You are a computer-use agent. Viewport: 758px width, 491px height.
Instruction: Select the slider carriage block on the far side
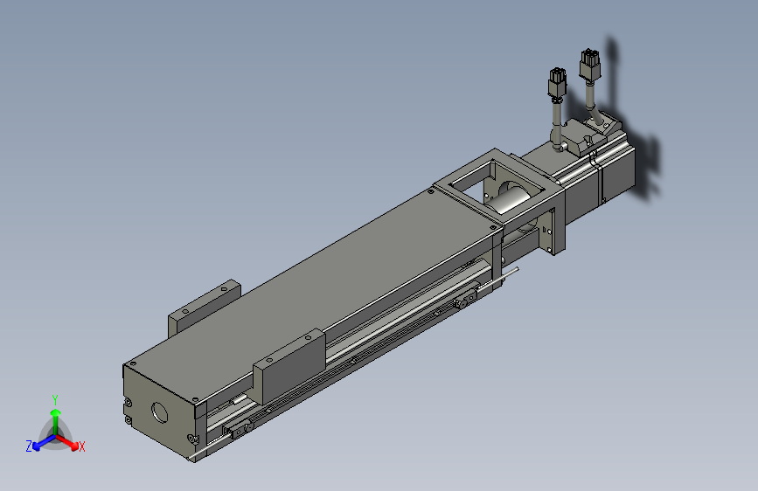[204, 308]
